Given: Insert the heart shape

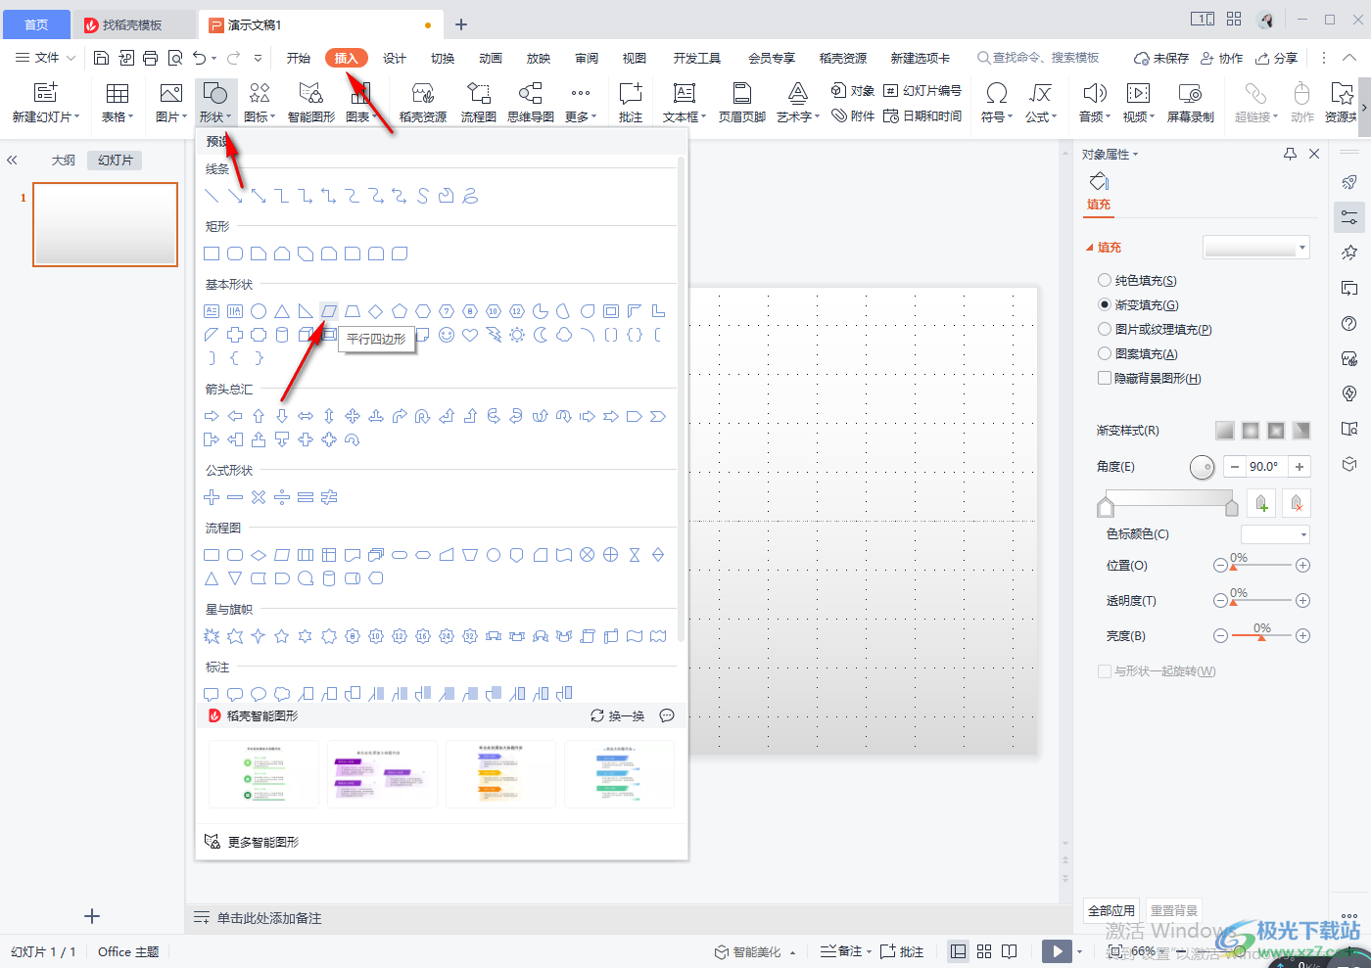Looking at the screenshot, I should [470, 335].
